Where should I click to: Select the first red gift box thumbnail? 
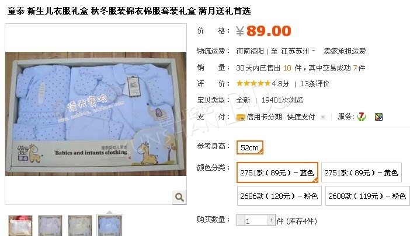point(20,226)
